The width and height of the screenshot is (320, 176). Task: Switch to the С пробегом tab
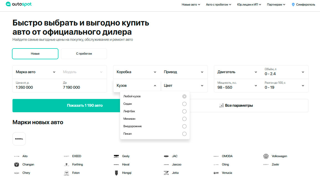tap(84, 54)
